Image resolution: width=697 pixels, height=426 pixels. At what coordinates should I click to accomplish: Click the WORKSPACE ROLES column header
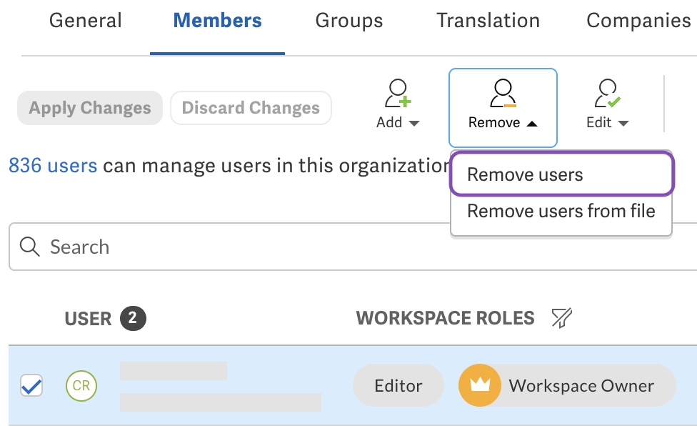445,318
